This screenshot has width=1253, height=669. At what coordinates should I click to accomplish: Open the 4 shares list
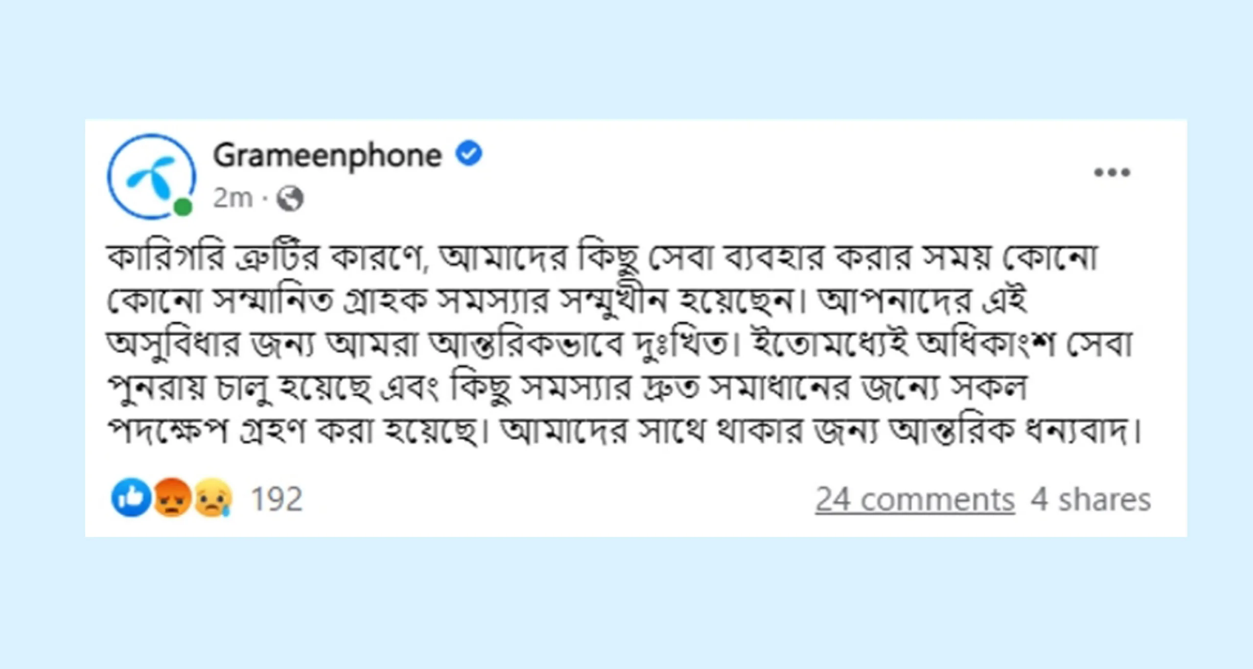(x=1091, y=500)
